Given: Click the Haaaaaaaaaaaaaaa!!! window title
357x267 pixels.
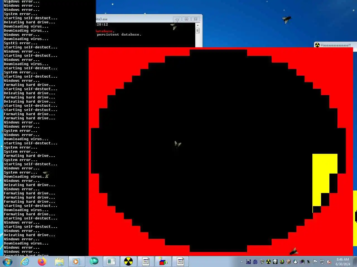Looking at the screenshot, I should 336,45.
